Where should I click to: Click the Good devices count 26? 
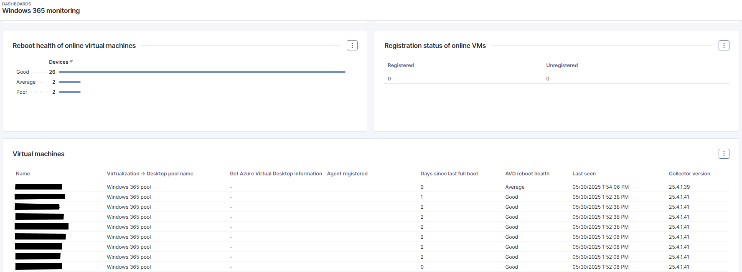click(52, 72)
